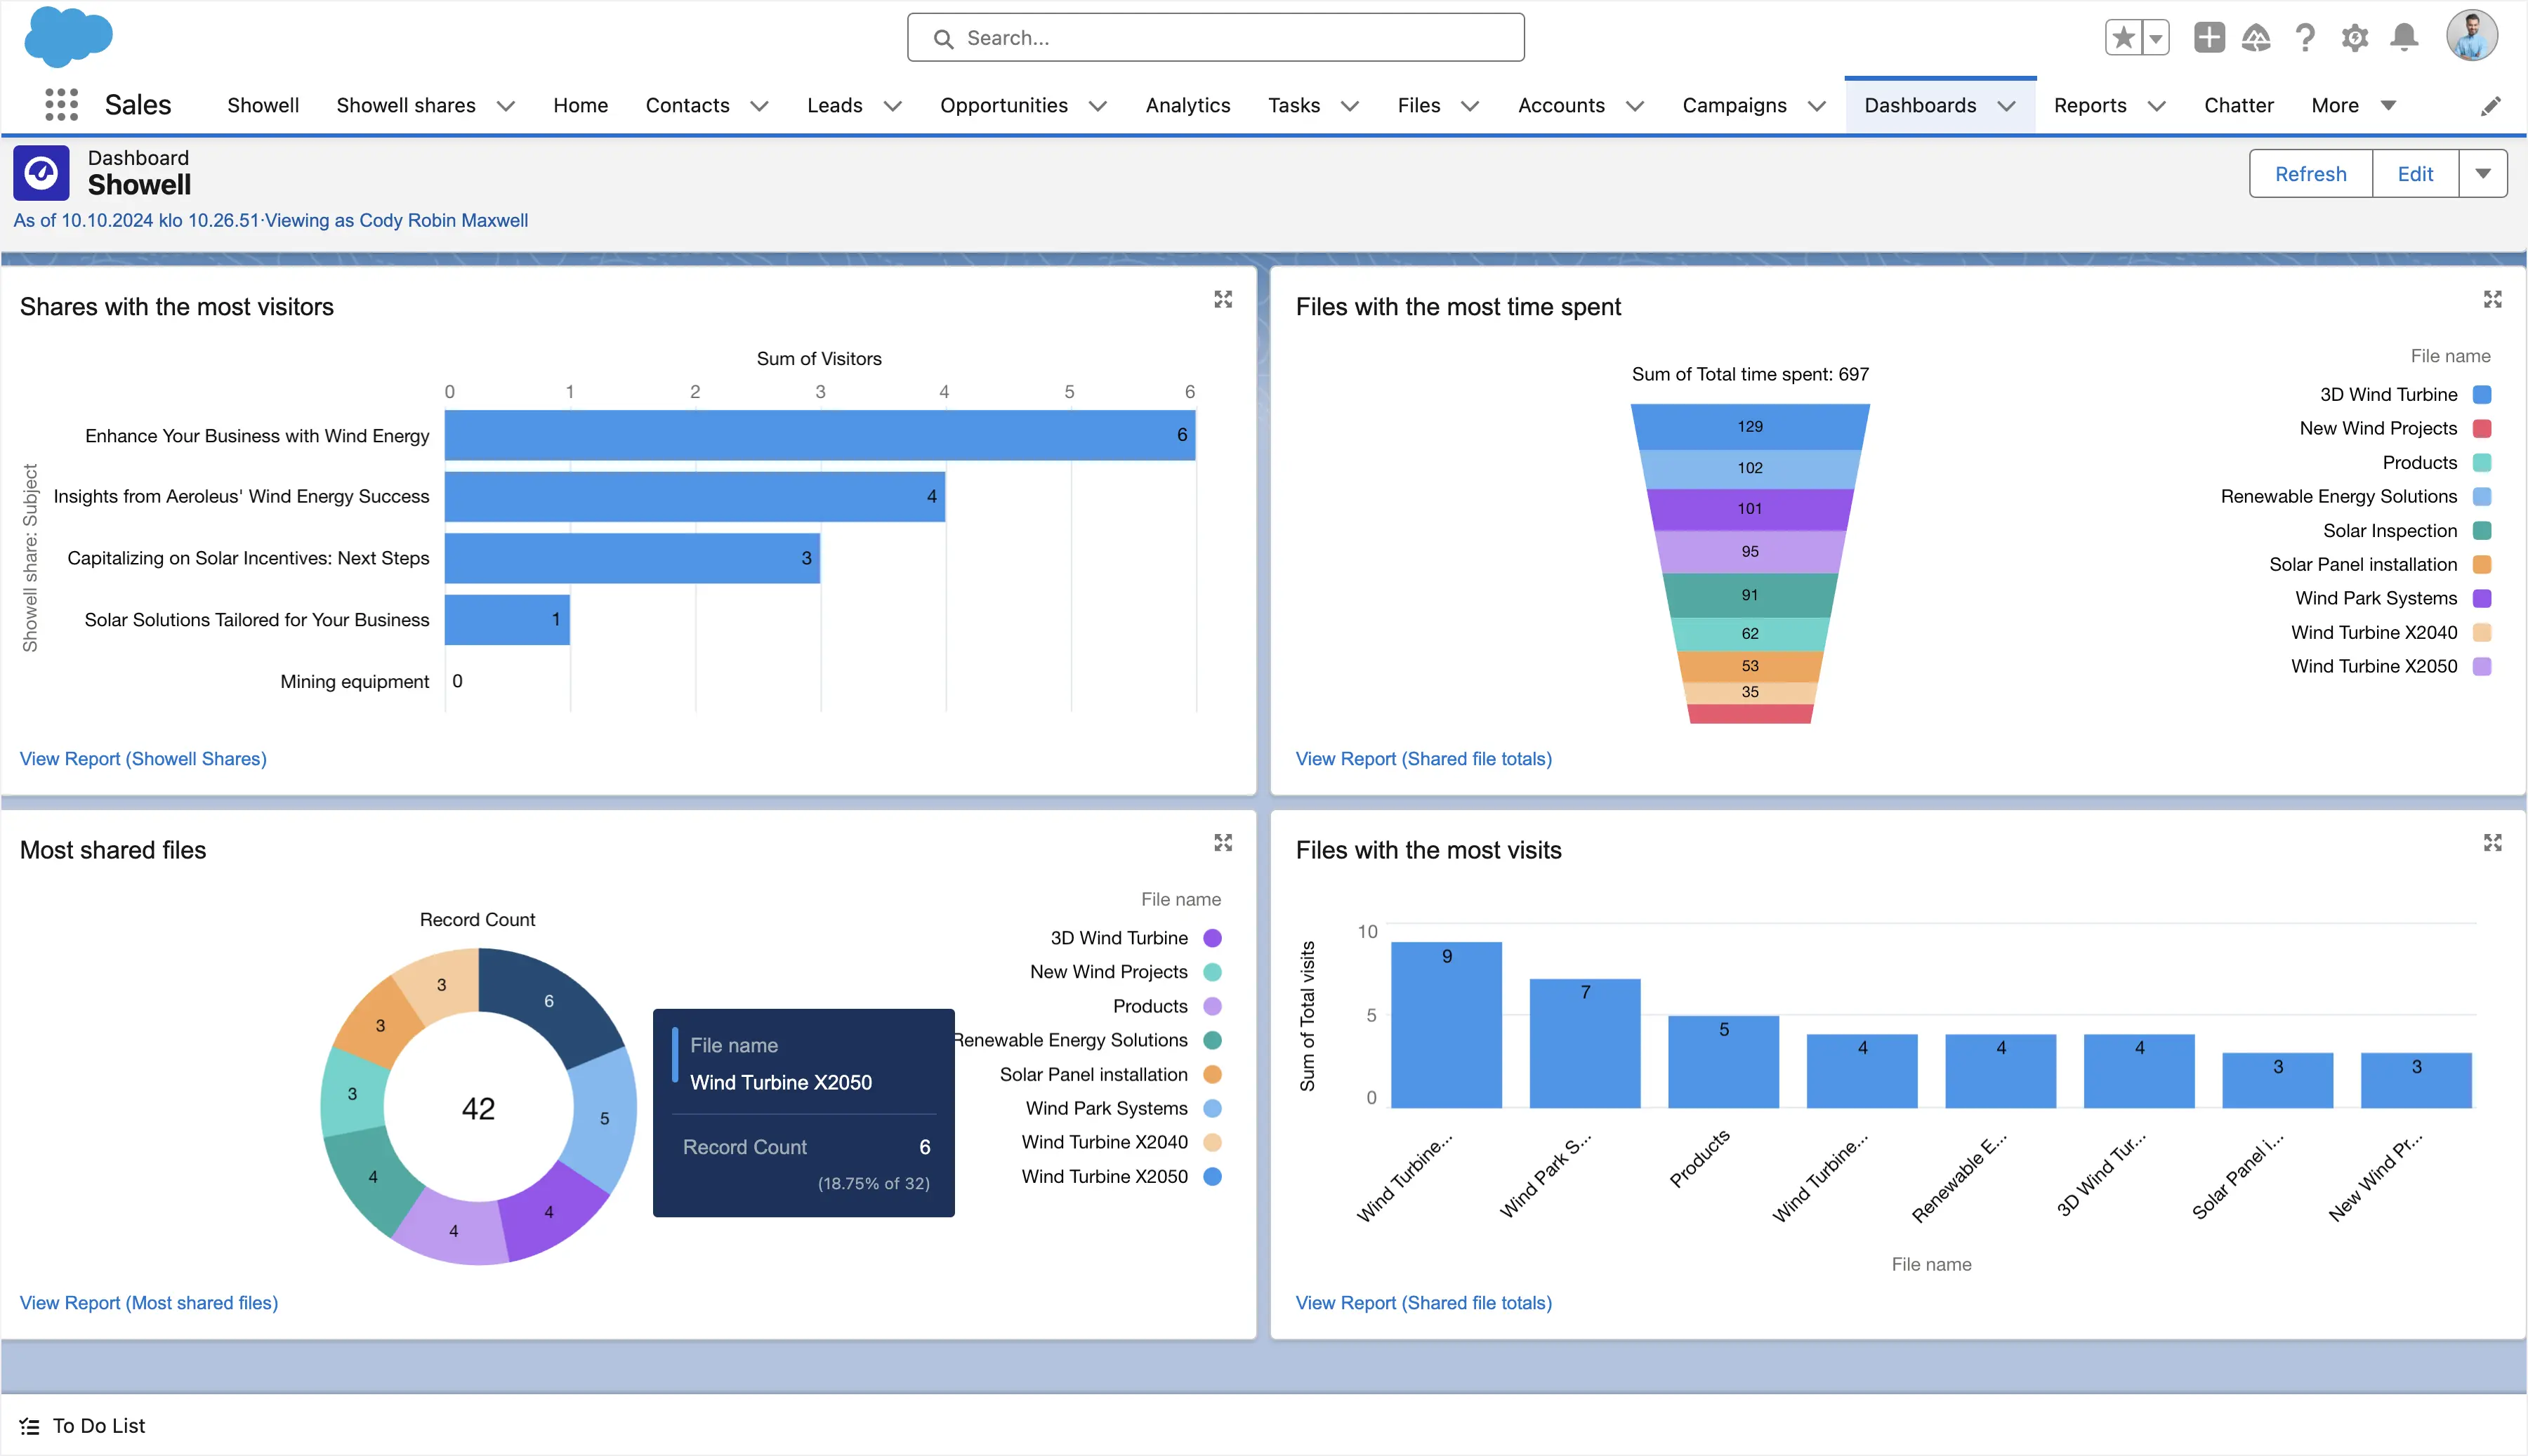Open the dashboard actions dropdown next to Edit

pyautogui.click(x=2482, y=174)
